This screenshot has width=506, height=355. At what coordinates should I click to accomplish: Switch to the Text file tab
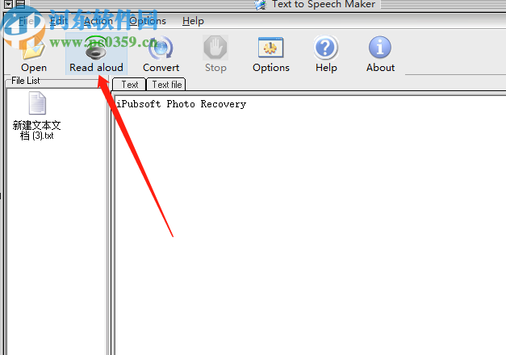coord(166,85)
